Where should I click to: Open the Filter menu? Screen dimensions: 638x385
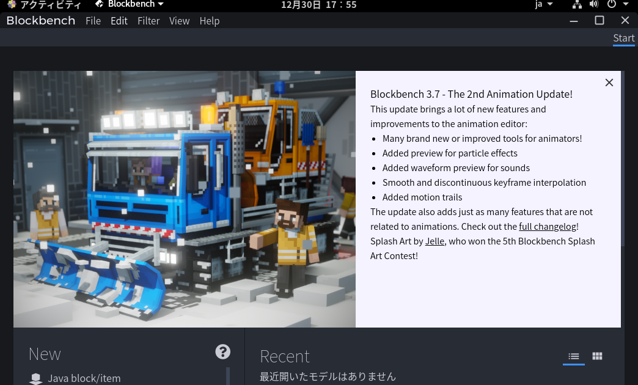148,21
